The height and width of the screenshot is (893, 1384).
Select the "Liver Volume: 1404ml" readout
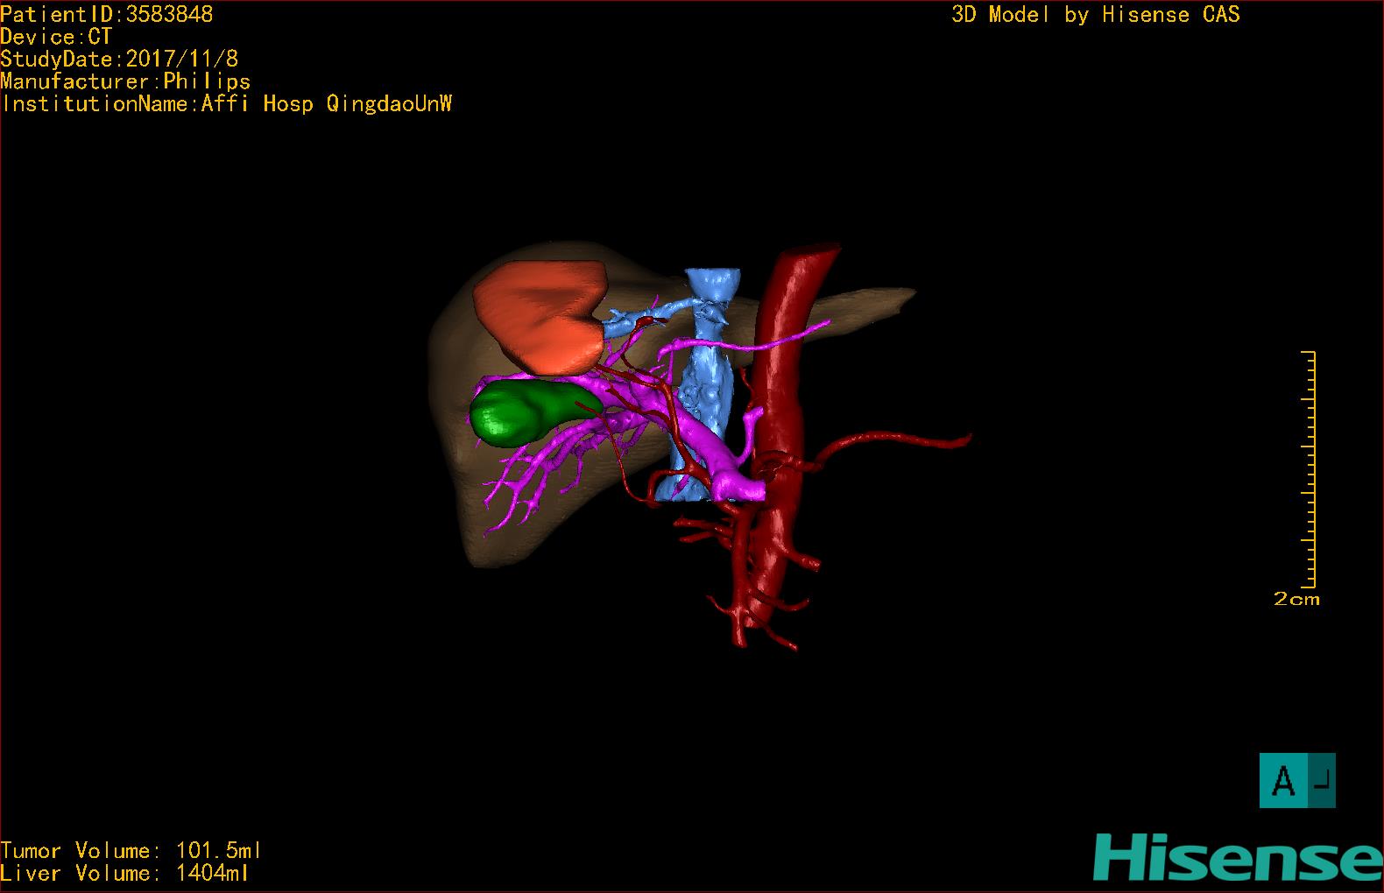(x=125, y=874)
